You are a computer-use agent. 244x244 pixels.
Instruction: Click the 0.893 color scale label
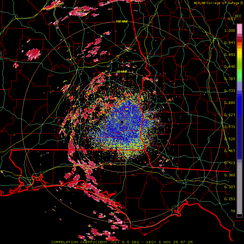click(230, 54)
